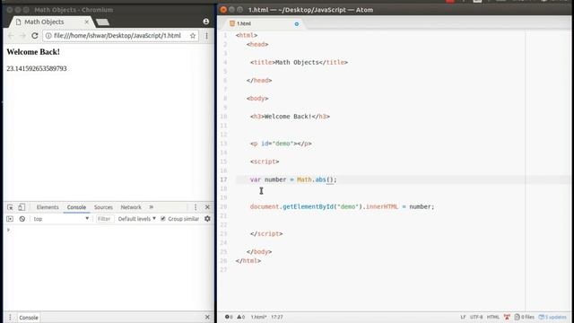
Task: Click the <h3>Welcome Back!</h3> code line
Action: click(290, 117)
